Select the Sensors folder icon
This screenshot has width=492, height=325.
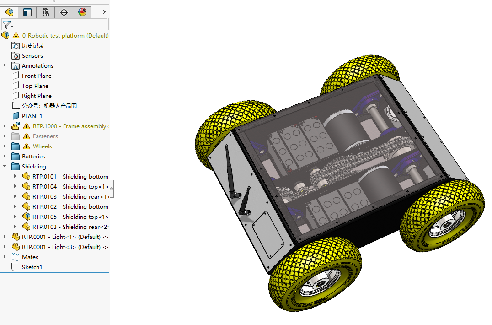(x=16, y=56)
